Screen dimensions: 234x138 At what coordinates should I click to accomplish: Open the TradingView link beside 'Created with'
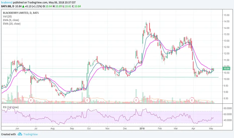pos(31,134)
